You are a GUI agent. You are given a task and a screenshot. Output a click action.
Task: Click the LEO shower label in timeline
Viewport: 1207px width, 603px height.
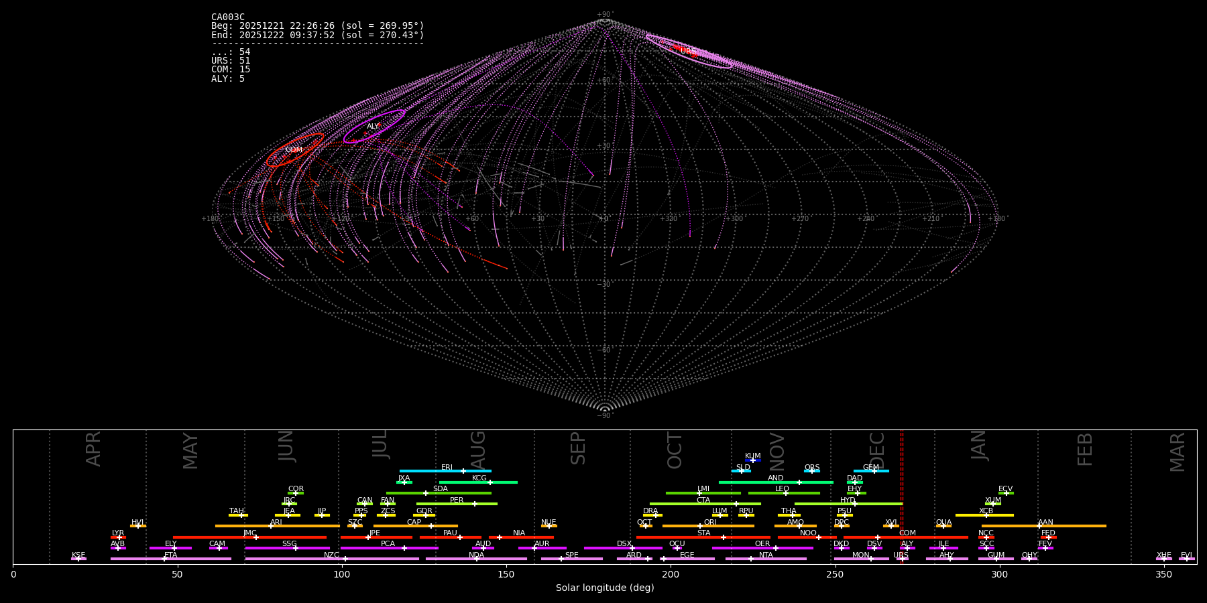(x=783, y=489)
